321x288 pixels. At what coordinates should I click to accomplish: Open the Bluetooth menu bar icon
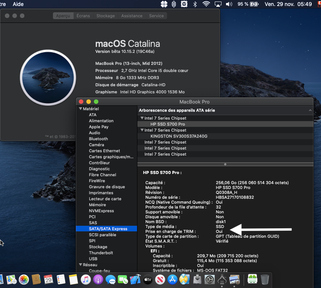(x=195, y=4)
